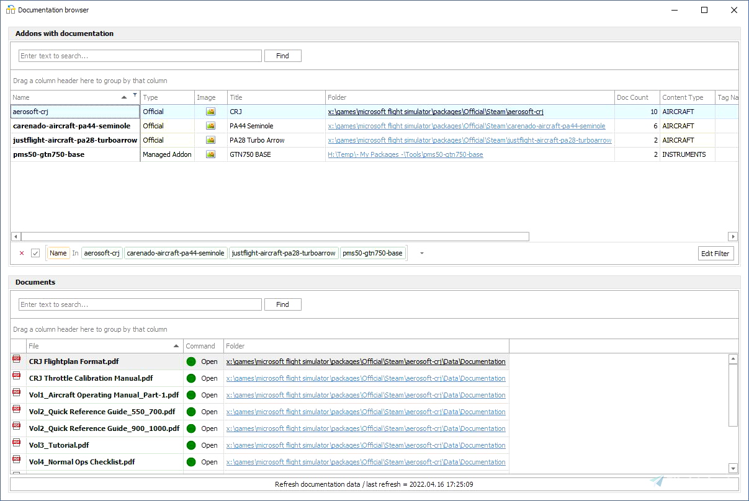Focus the Documents search text field
The image size is (749, 501).
point(140,304)
